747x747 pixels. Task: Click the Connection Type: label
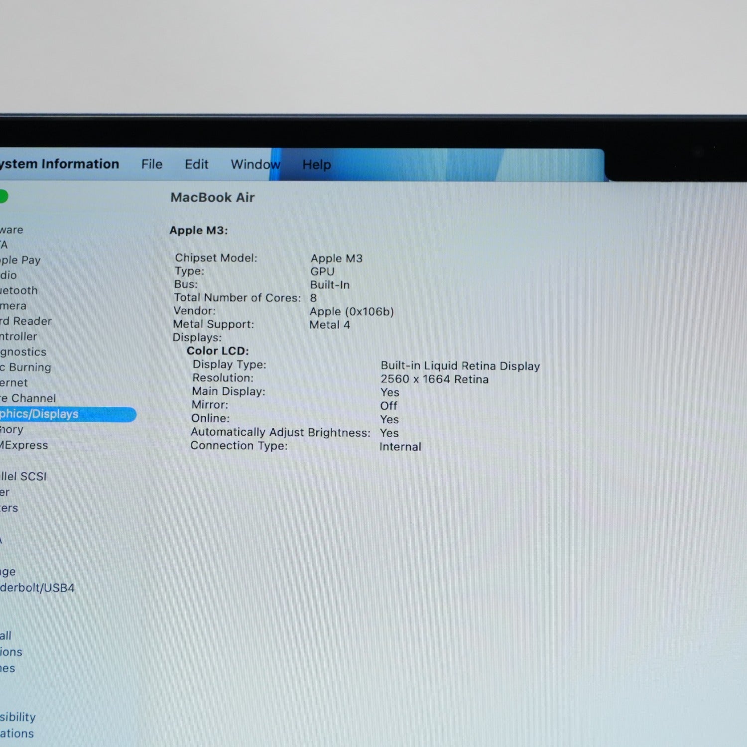[239, 446]
